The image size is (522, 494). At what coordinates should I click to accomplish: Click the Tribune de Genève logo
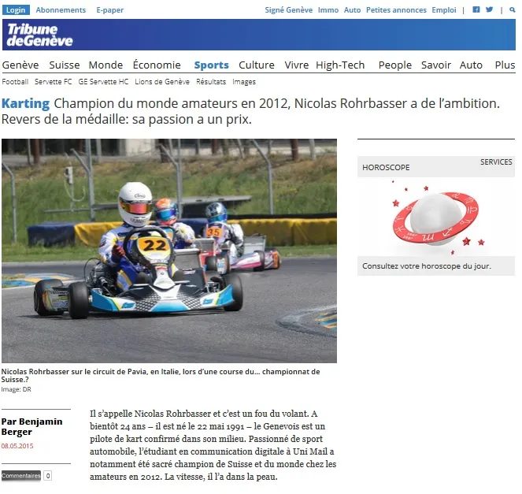tap(39, 35)
